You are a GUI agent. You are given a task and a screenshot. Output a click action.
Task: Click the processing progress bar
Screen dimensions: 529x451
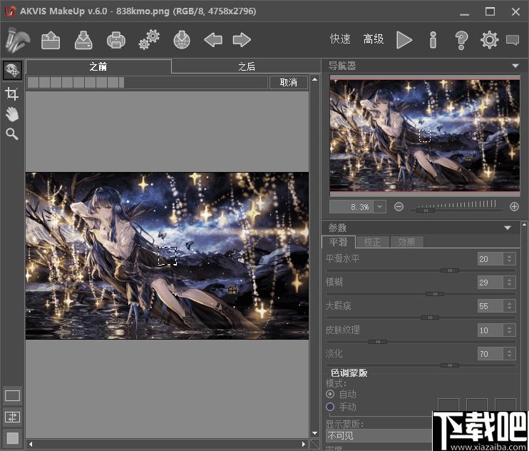(148, 82)
